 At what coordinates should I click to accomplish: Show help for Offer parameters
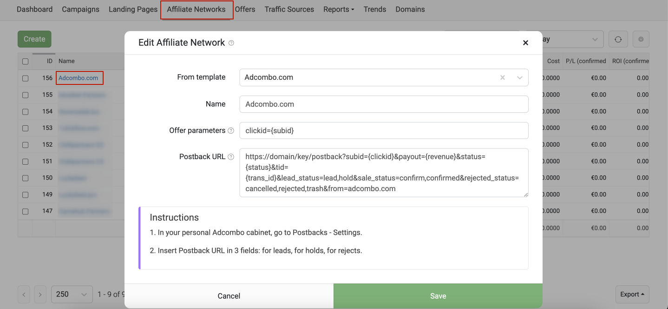(231, 131)
